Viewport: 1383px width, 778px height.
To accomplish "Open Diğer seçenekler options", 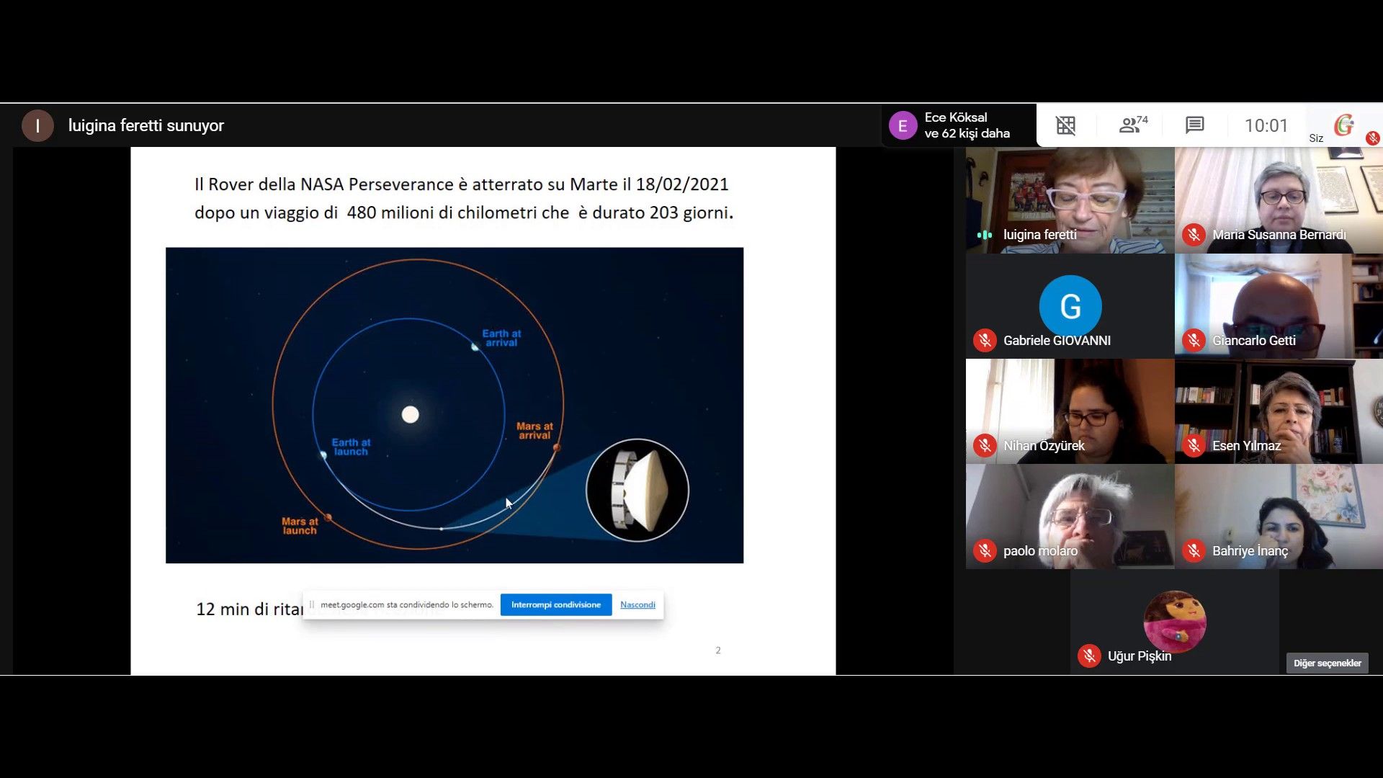I will click(x=1327, y=663).
